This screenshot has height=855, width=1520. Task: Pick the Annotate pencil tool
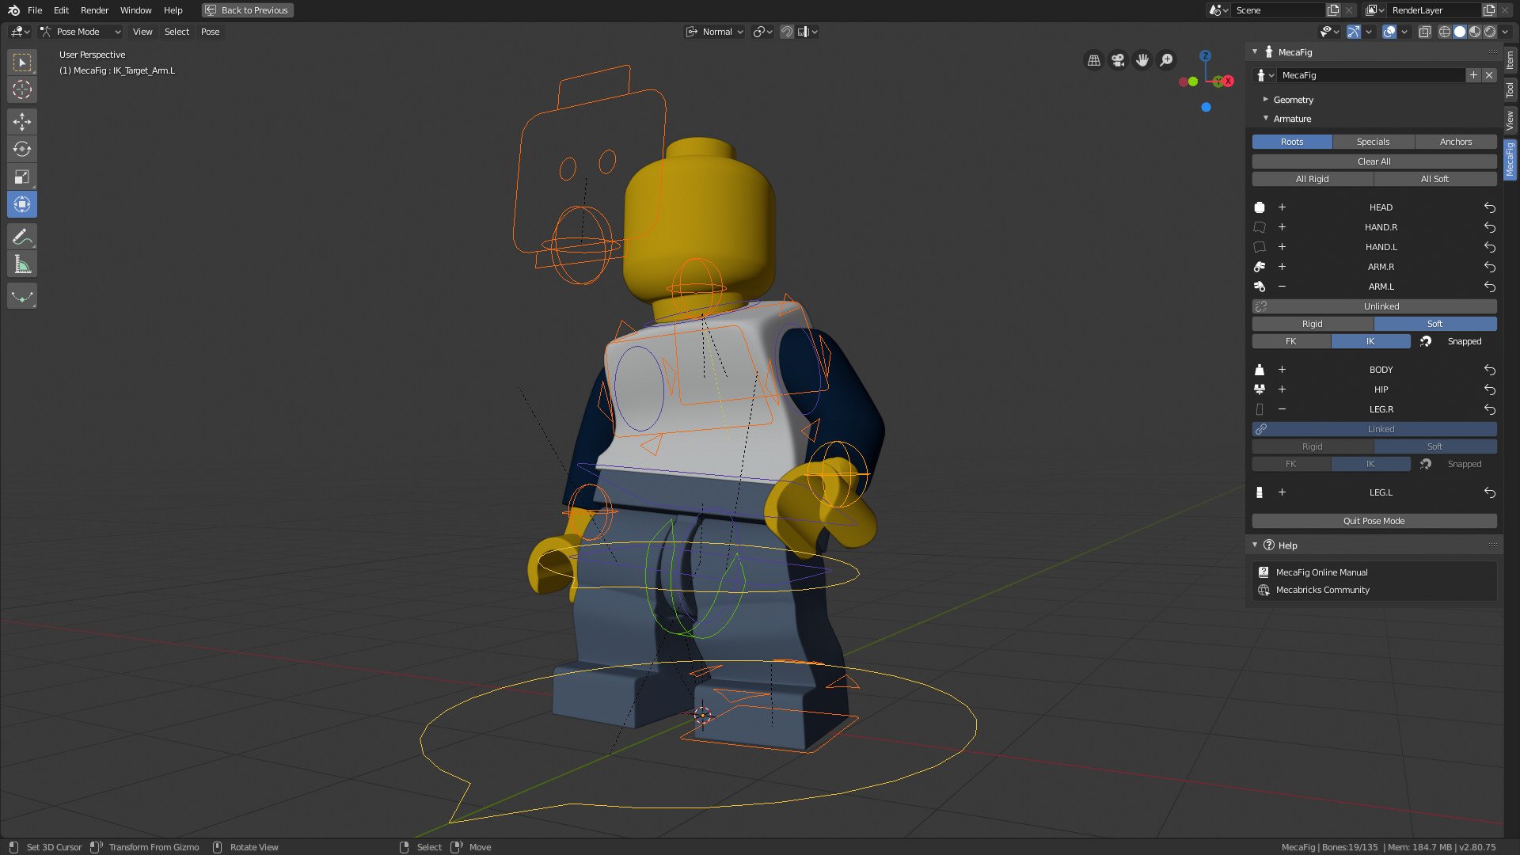click(x=22, y=236)
